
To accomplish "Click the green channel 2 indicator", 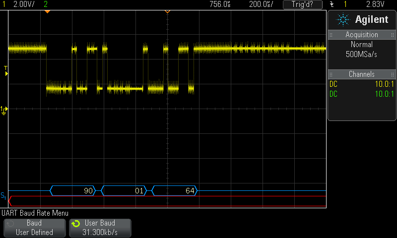I will pyautogui.click(x=46, y=4).
